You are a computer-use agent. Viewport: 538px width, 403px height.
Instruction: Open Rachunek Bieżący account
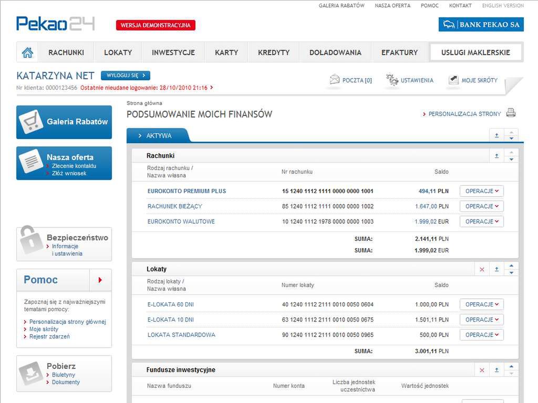pos(174,206)
